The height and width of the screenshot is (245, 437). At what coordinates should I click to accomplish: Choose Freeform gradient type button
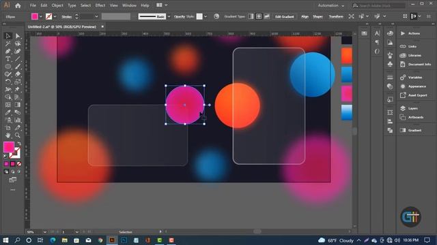click(x=267, y=16)
